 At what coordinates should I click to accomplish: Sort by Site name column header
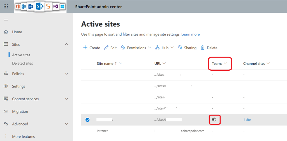point(105,64)
